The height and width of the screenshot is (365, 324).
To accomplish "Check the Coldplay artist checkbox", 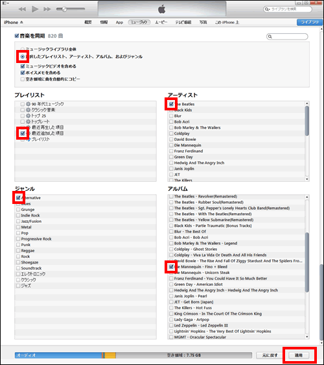I will 171,133.
